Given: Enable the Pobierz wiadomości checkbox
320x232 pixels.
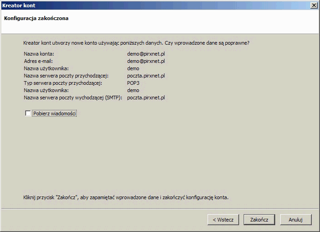Looking at the screenshot, I should 28,113.
